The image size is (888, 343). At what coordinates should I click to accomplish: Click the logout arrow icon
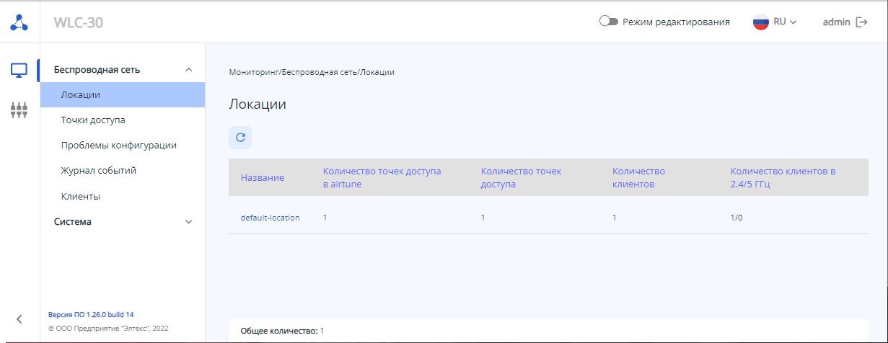coord(861,22)
